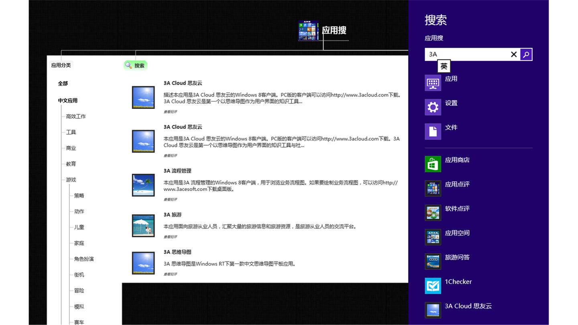Open the 软件点评 app icon
The width and height of the screenshot is (578, 325).
pyautogui.click(x=433, y=213)
